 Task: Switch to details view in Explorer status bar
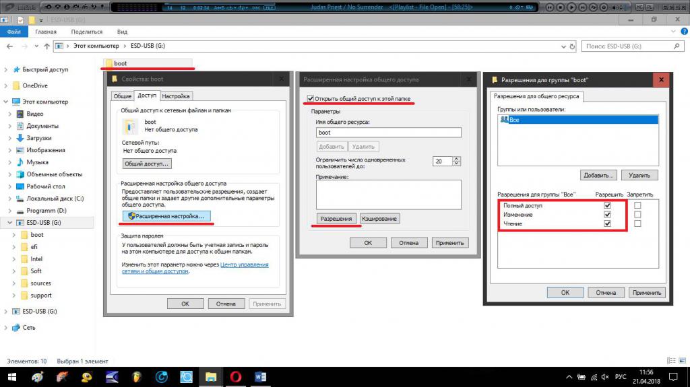[x=671, y=361]
